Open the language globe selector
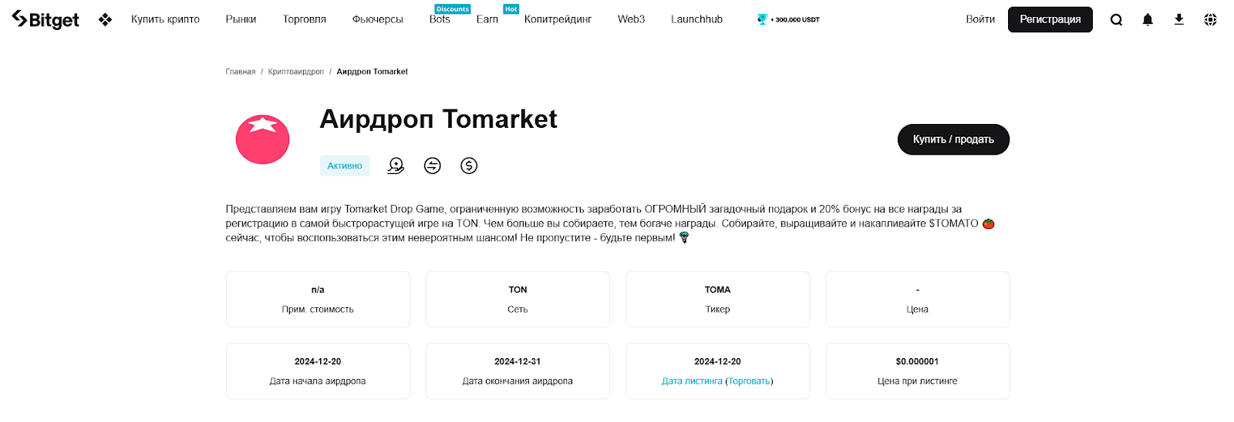This screenshot has height=422, width=1234. tap(1210, 20)
